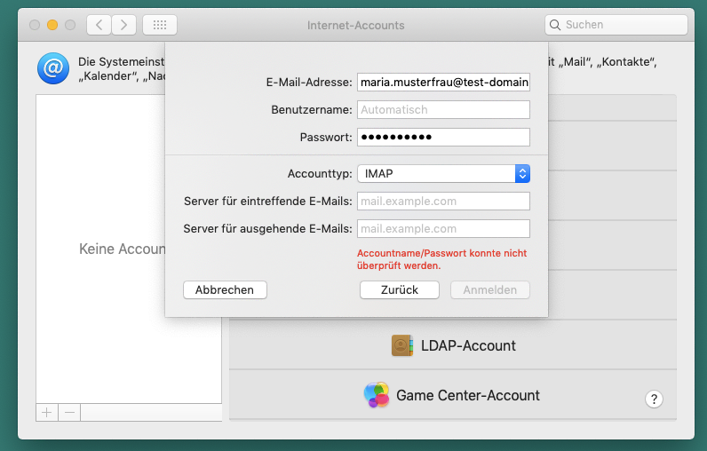
Task: Click the blue @ Internet-Accounts icon
Action: click(x=52, y=68)
